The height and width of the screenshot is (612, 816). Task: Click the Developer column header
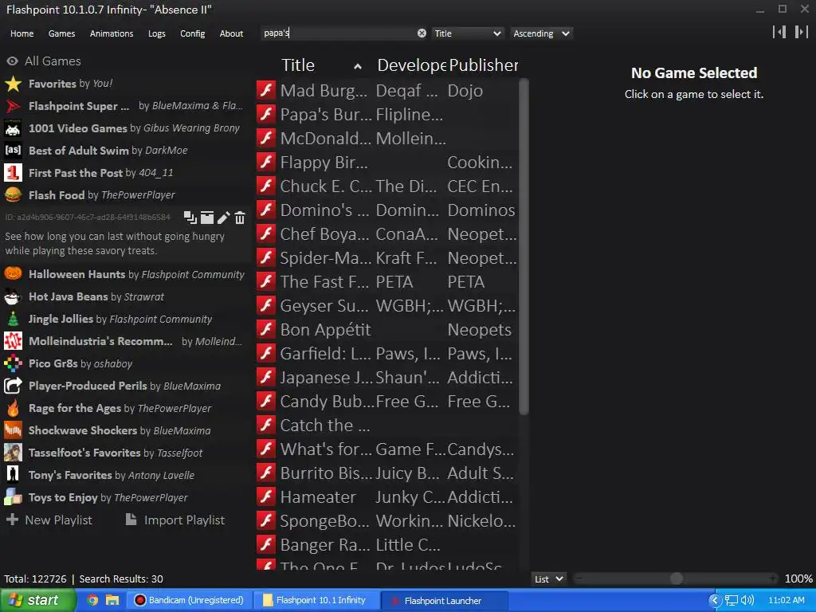click(x=411, y=65)
